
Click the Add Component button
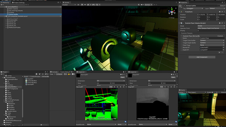[202, 57]
